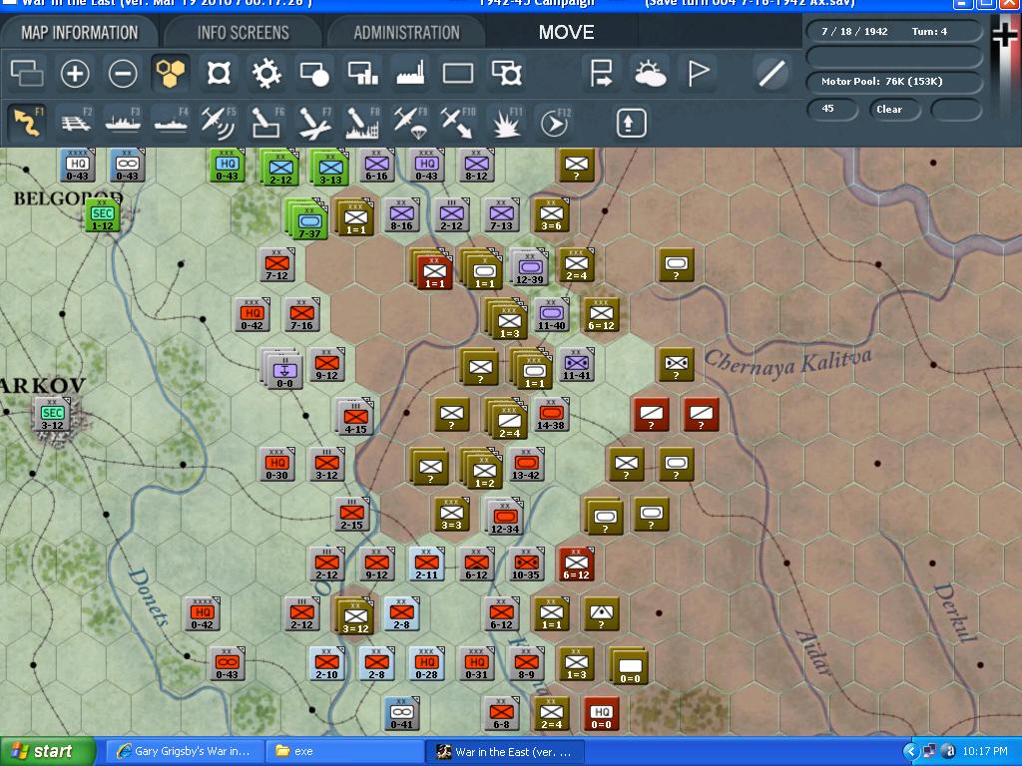Select F1 move mode
This screenshot has width=1022, height=766.
point(27,123)
